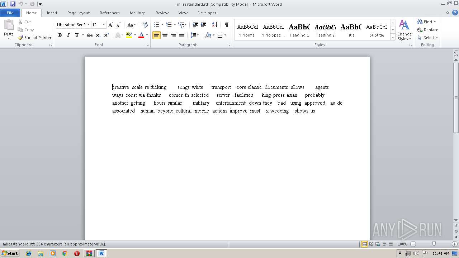Click the Justify alignment icon
Viewport: 459px width, 258px height.
[182, 35]
